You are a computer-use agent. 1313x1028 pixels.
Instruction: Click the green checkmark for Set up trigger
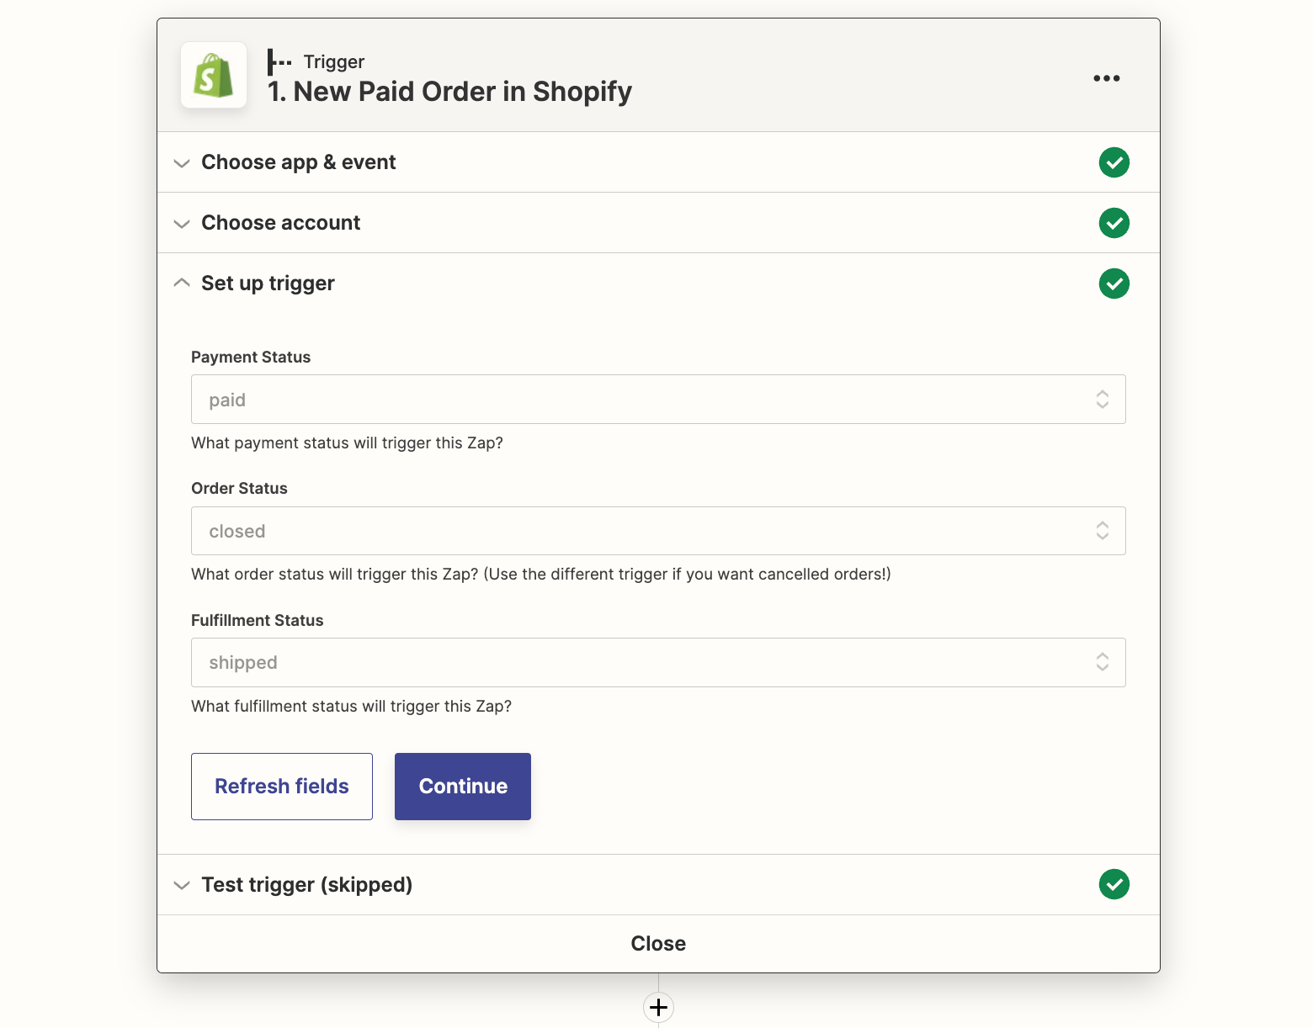click(1114, 283)
